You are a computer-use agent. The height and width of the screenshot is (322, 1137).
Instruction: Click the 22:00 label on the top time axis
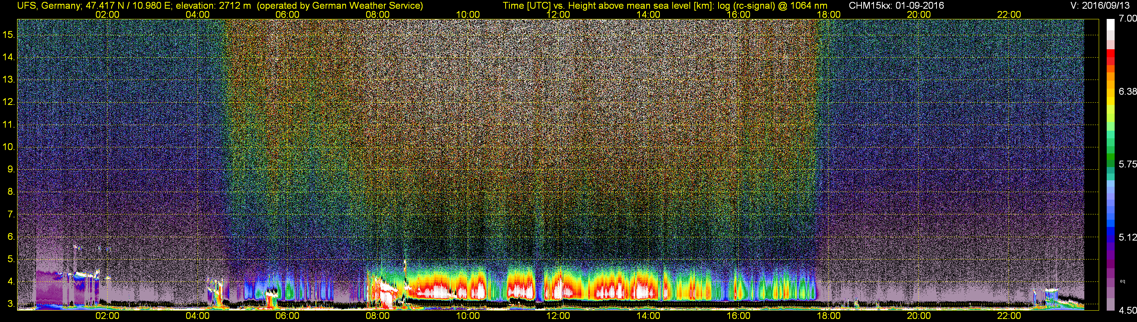tap(1009, 14)
